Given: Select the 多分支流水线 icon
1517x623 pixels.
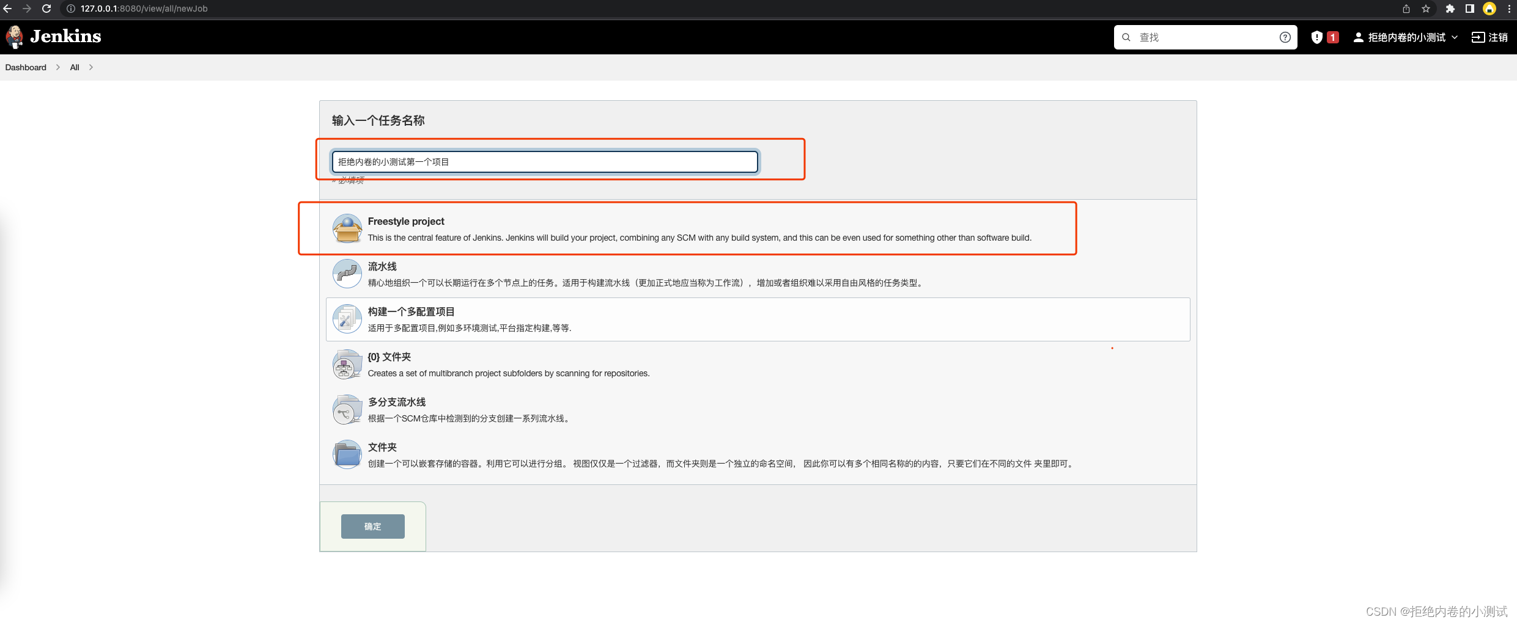Looking at the screenshot, I should (347, 410).
